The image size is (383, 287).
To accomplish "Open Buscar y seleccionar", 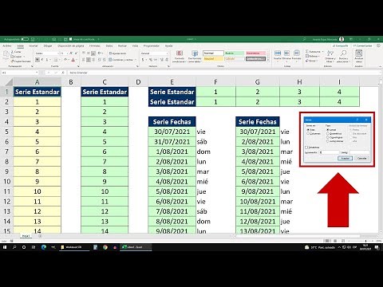I will coord(343,57).
